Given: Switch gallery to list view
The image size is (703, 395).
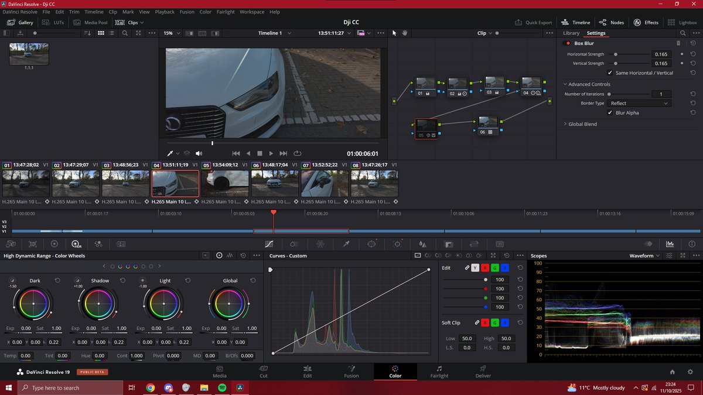Looking at the screenshot, I should [112, 33].
